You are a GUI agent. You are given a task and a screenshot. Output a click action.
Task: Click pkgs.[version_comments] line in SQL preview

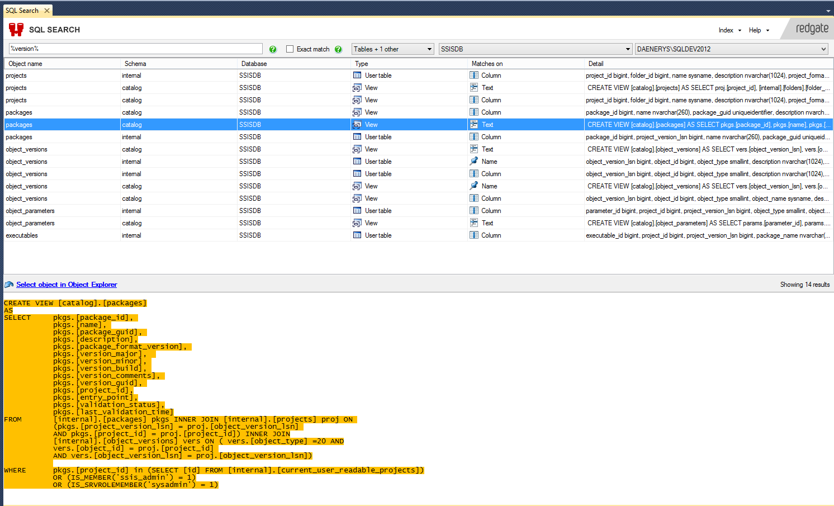pyautogui.click(x=106, y=376)
